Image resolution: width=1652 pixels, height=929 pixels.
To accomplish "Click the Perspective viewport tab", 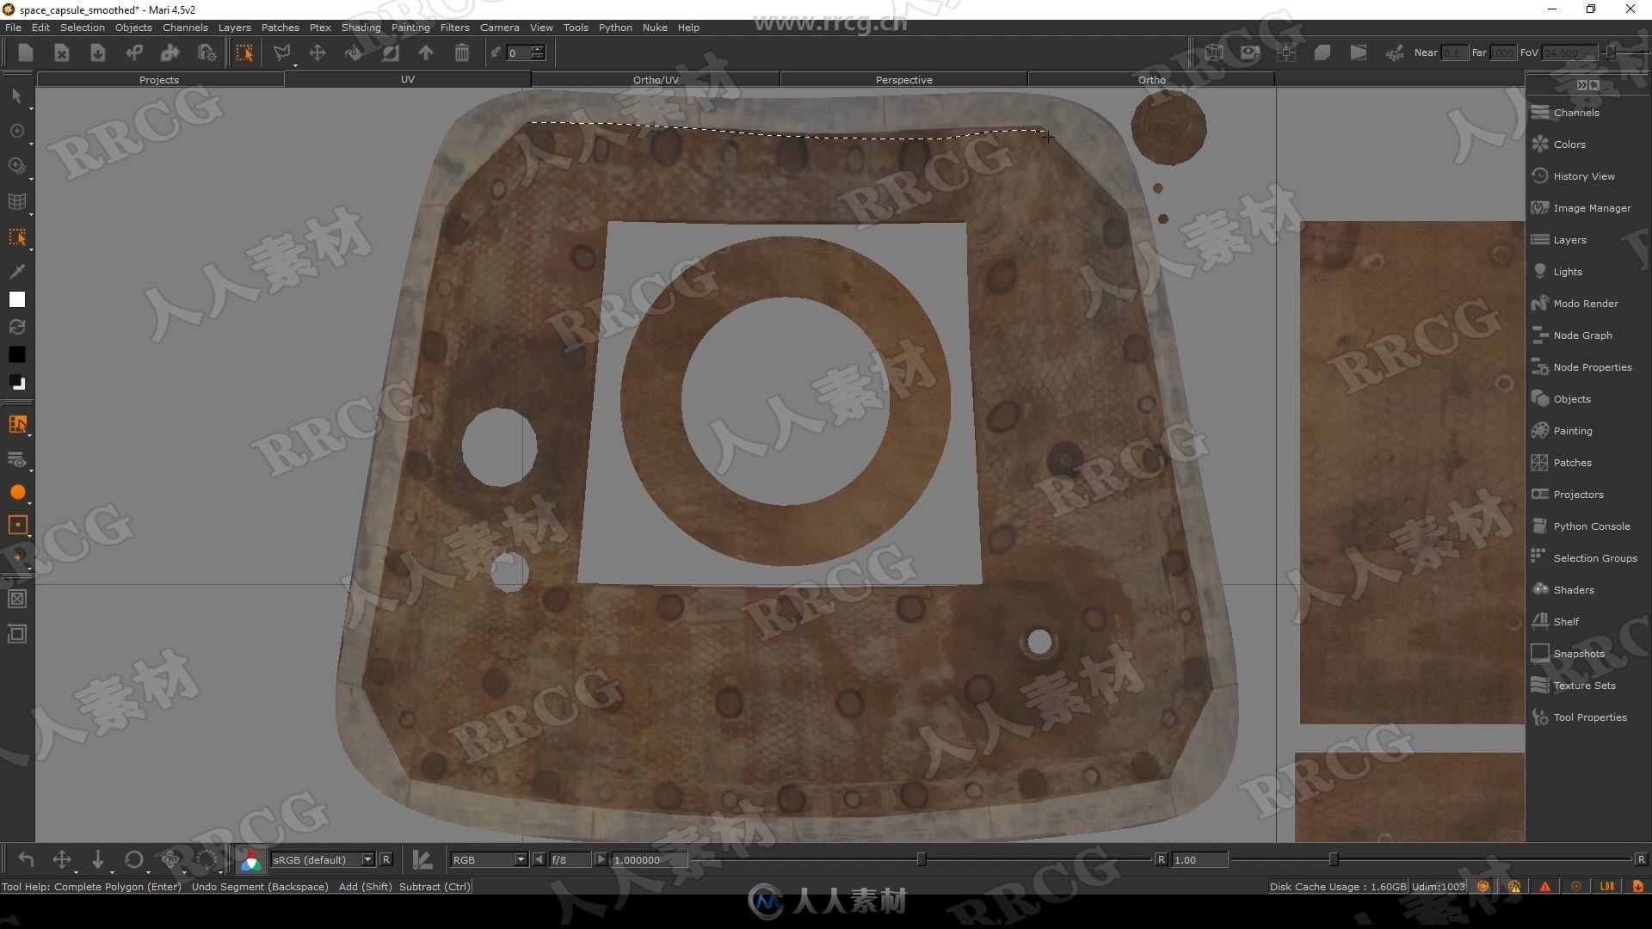I will click(904, 78).
